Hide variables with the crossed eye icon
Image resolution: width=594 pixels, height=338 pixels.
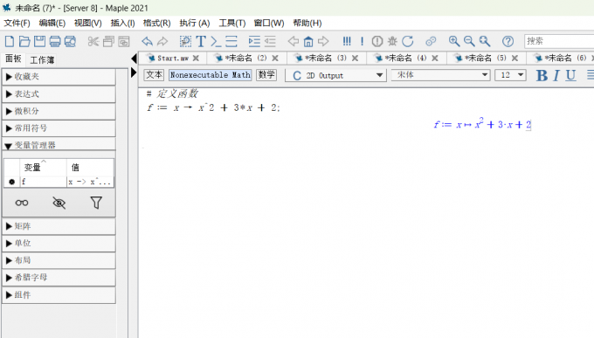[59, 203]
